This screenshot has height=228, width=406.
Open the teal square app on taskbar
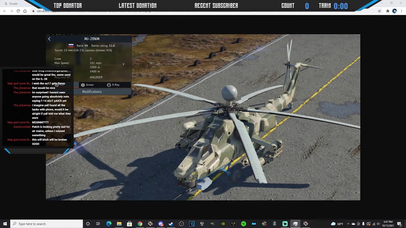click(285, 224)
